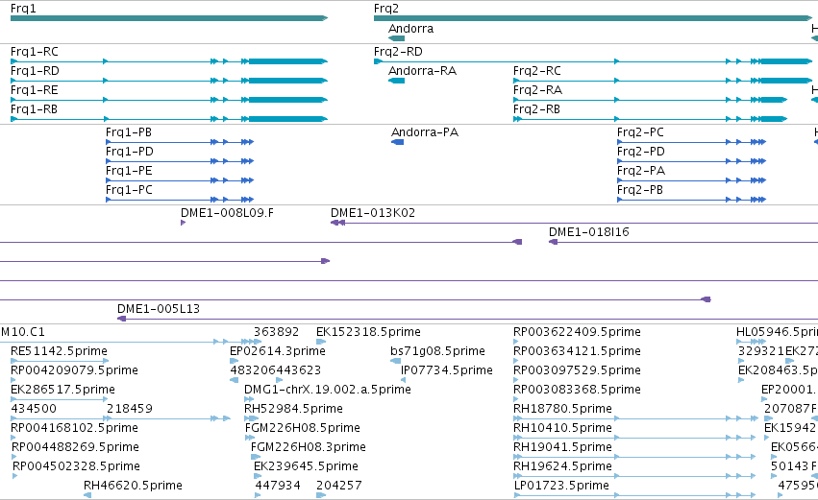Image resolution: width=818 pixels, height=500 pixels.
Task: Click the Andorra-RA transcript label
Action: 423,71
